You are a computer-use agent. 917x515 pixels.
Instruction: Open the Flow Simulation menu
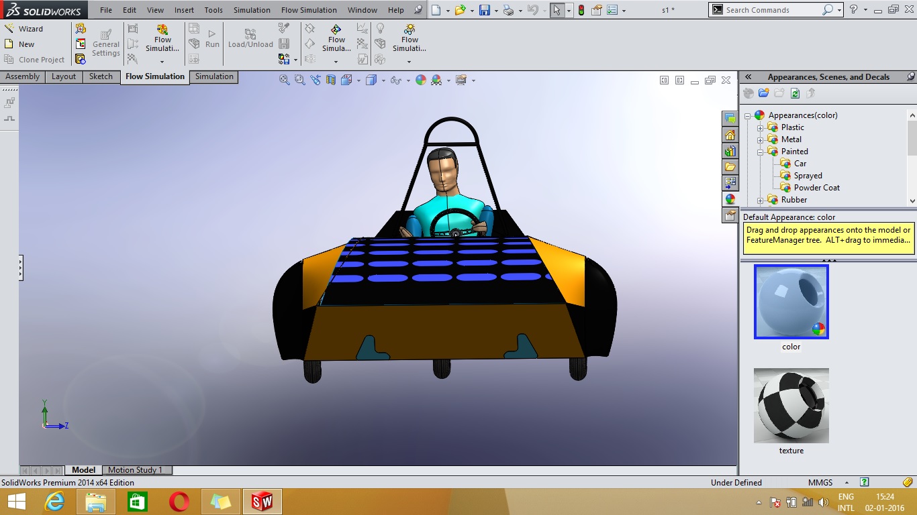pyautogui.click(x=309, y=10)
